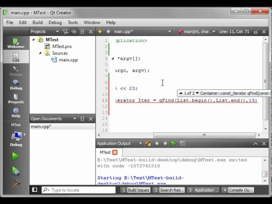Collapse the code fold at line 4
The height and width of the screenshot is (204, 272).
(113, 59)
